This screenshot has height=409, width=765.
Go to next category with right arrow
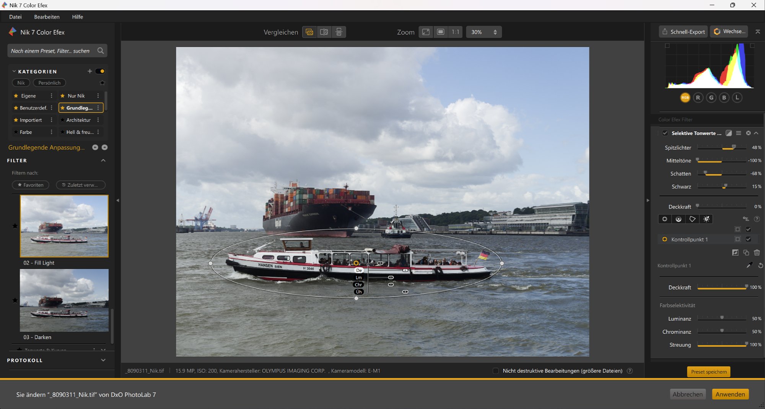coord(104,147)
